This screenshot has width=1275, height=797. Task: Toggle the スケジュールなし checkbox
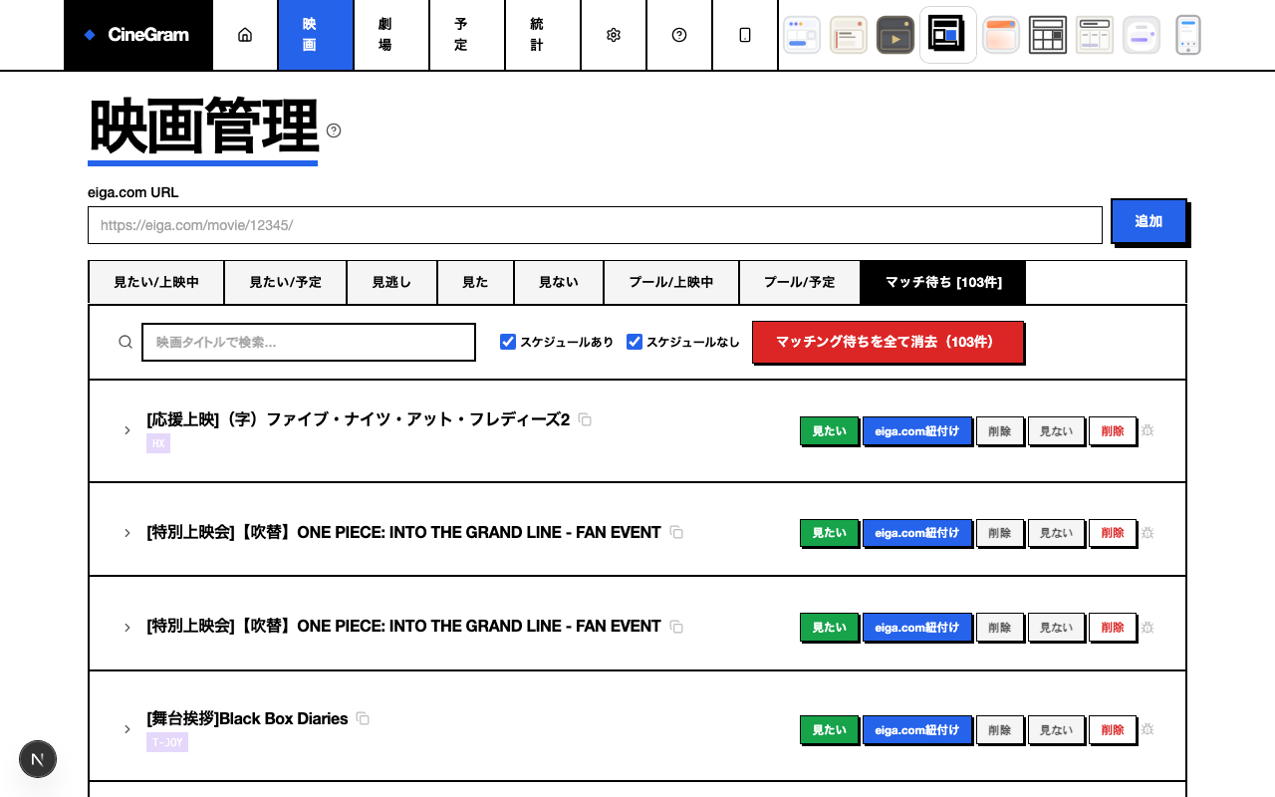pos(635,342)
